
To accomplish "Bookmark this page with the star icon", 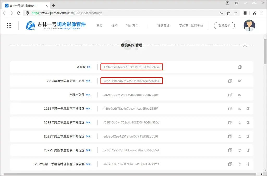I will [228, 13].
